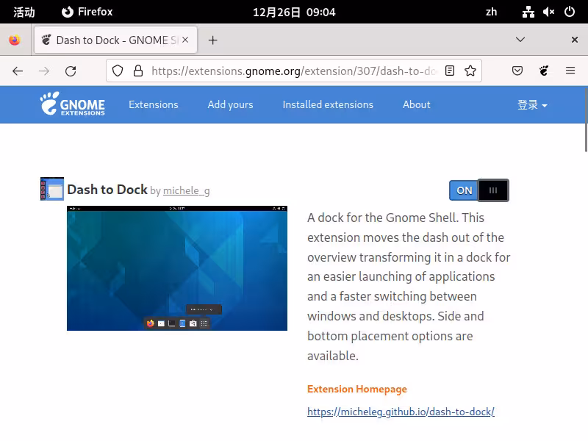Viewport: 588px width, 441px height.
Task: Open the 登录 login dropdown
Action: [x=532, y=104]
